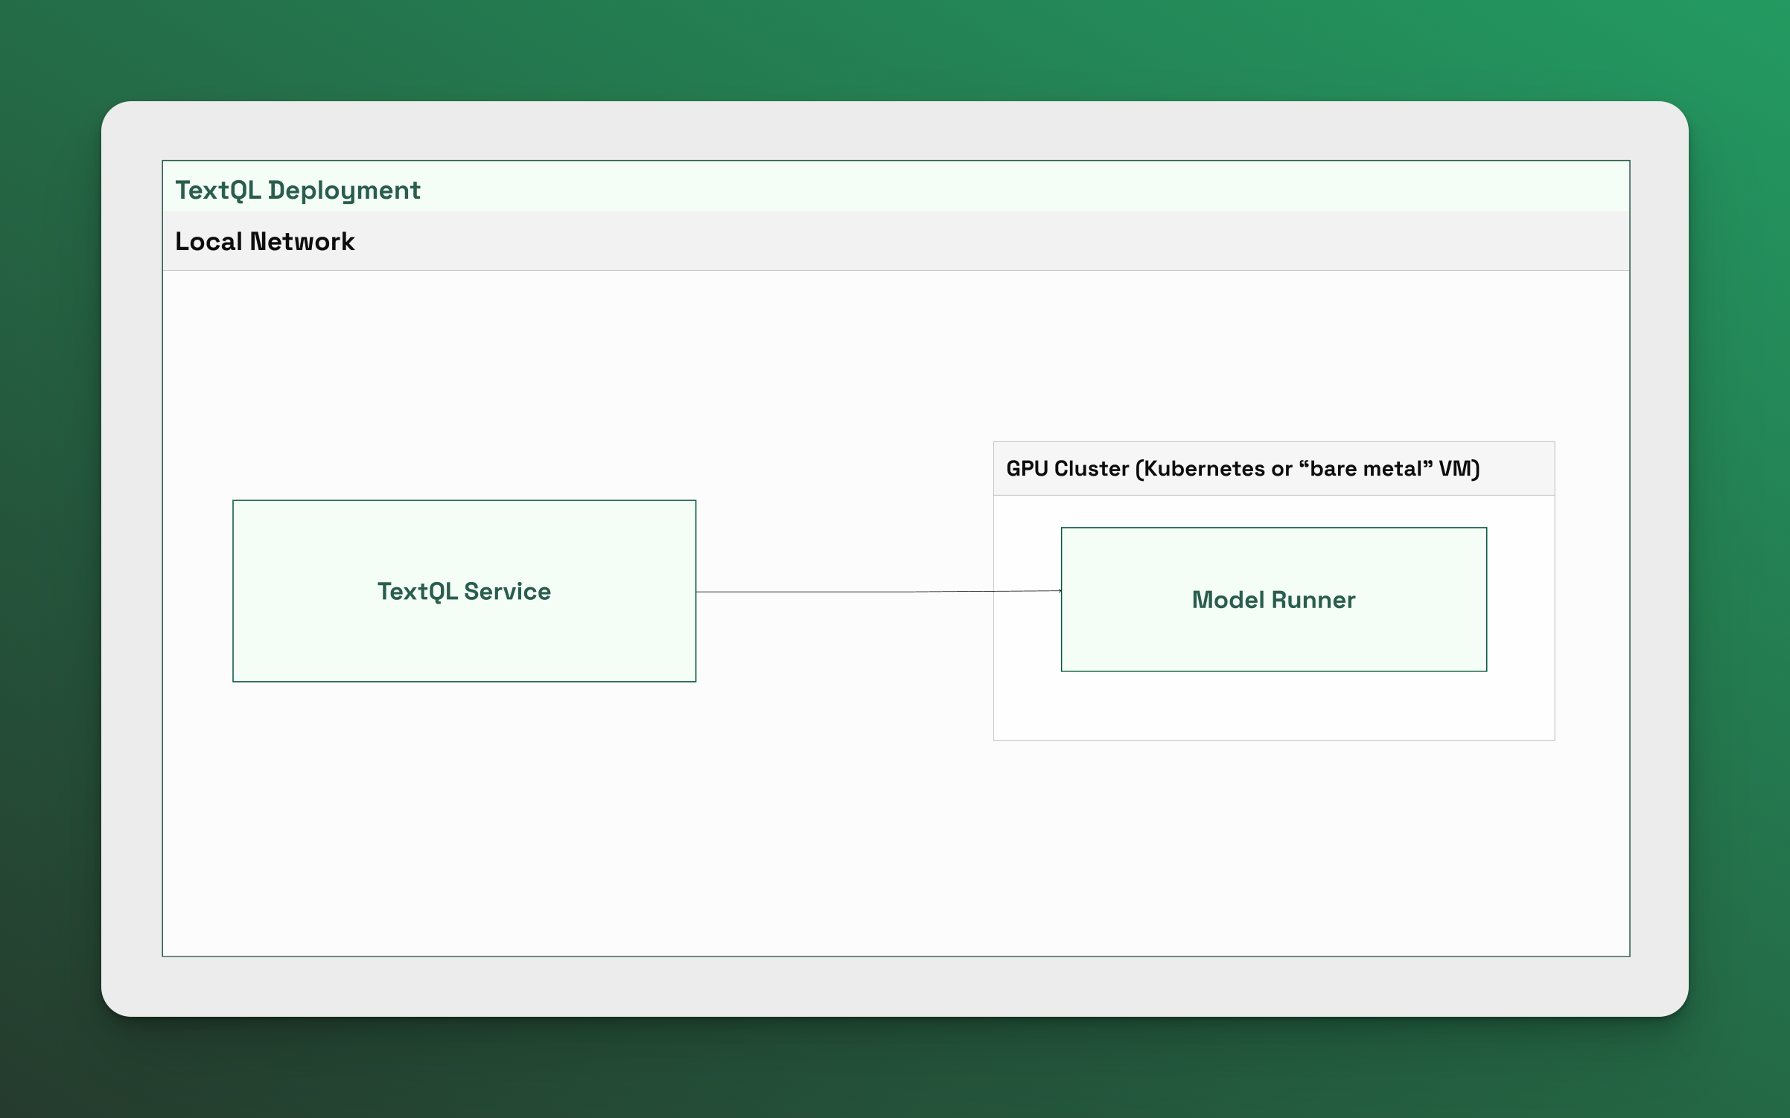Select the Local Network heading

264,241
